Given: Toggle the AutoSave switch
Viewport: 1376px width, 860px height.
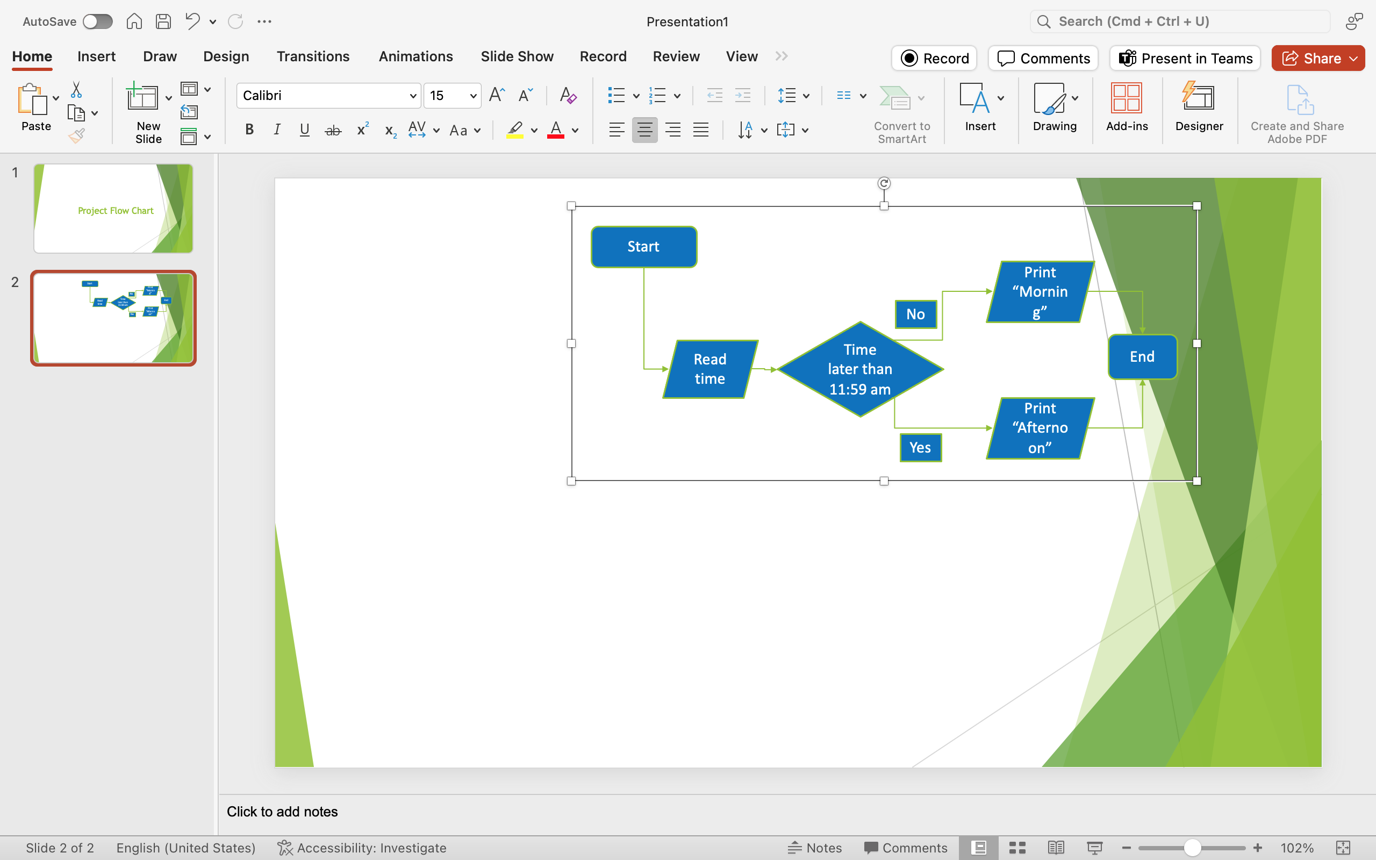Looking at the screenshot, I should [x=97, y=21].
